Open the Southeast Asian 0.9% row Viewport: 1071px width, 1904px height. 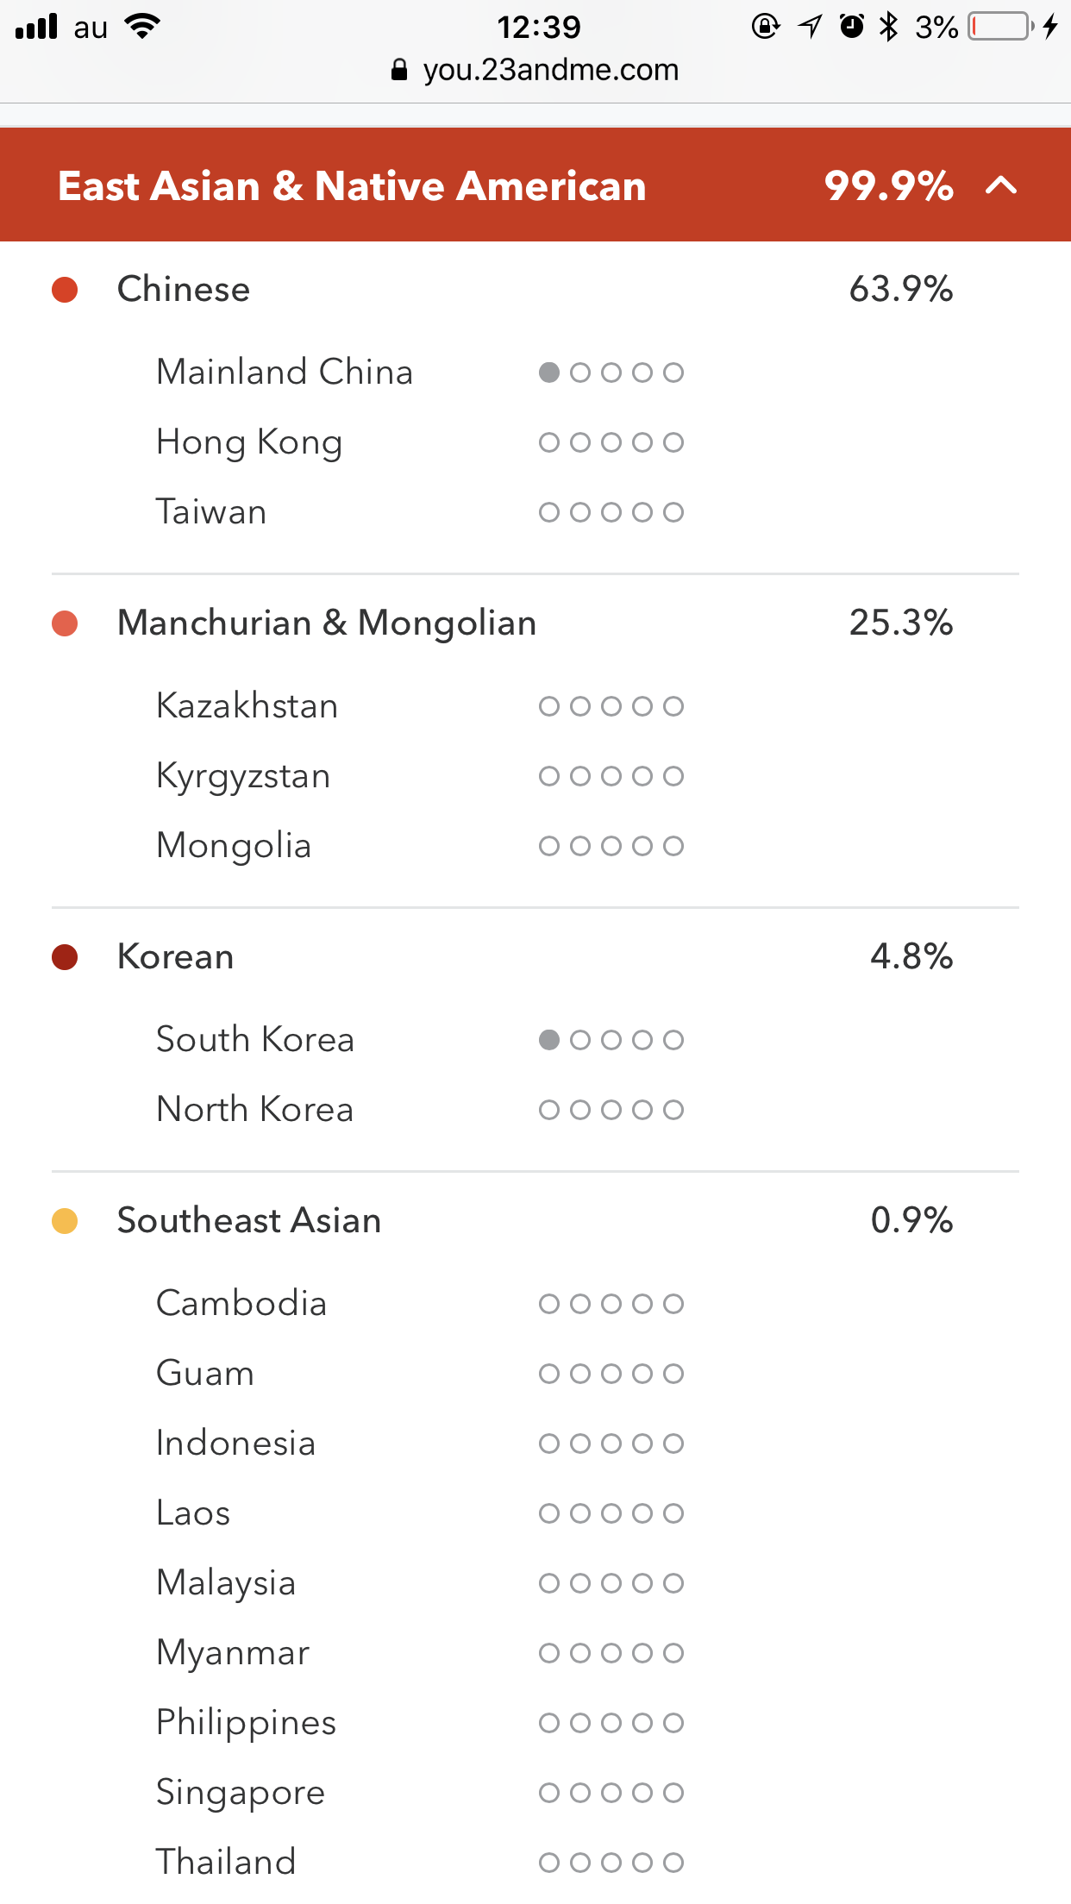535,1220
